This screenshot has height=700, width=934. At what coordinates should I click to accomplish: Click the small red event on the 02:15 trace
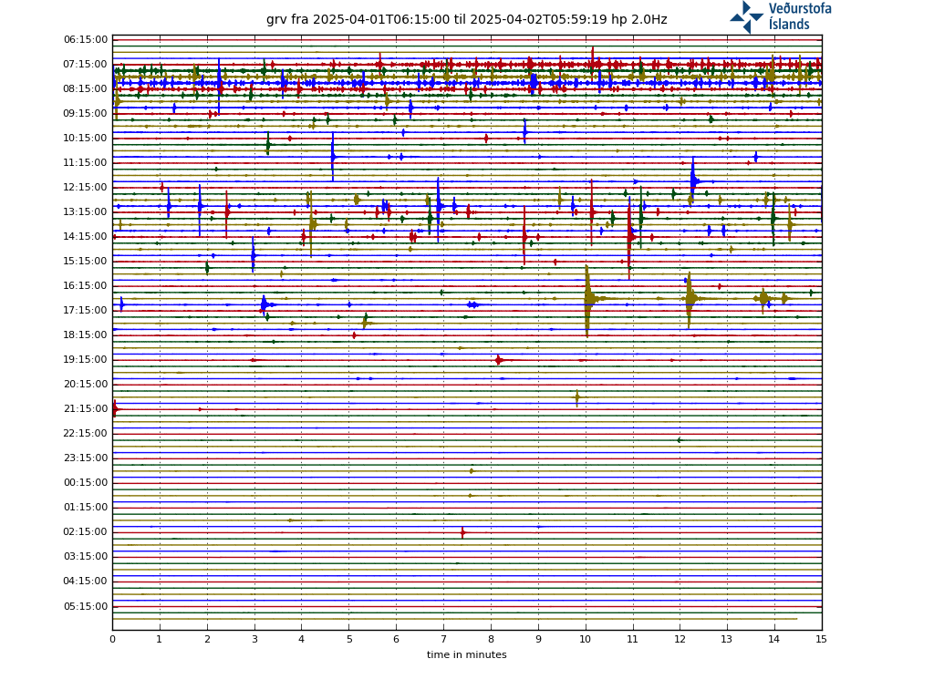coord(462,532)
